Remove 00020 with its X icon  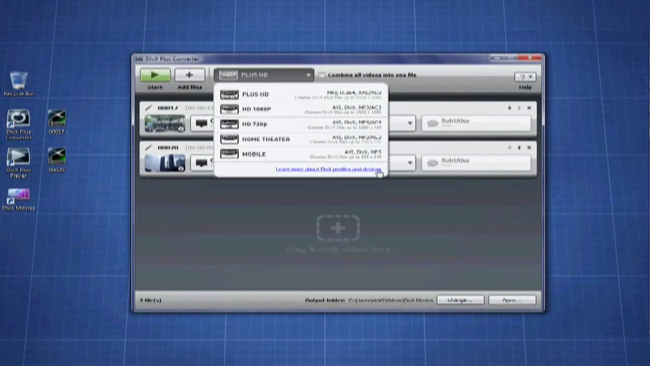coord(529,147)
